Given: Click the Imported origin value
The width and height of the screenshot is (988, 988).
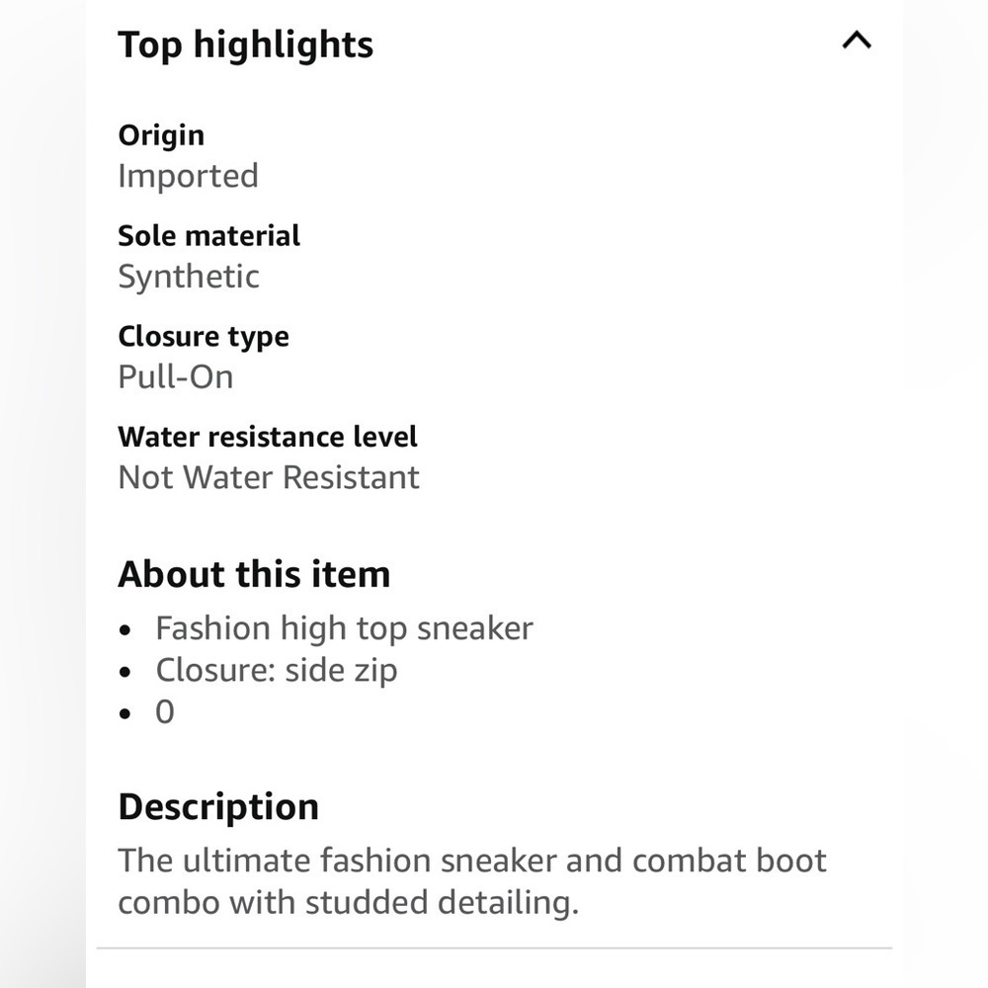Looking at the screenshot, I should pyautogui.click(x=189, y=176).
